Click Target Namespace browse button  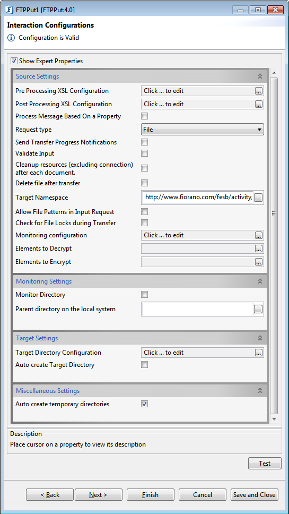[259, 198]
